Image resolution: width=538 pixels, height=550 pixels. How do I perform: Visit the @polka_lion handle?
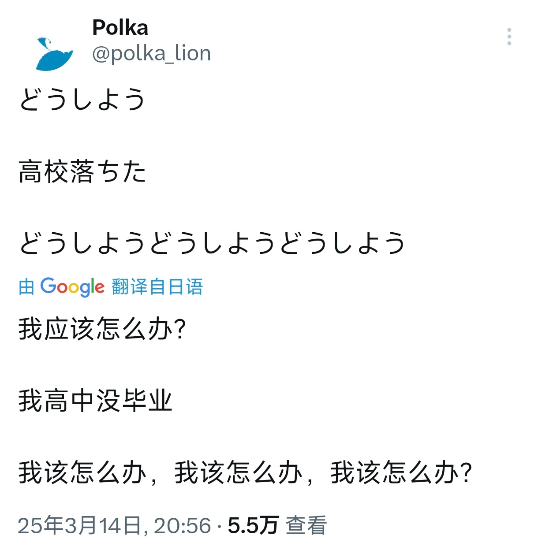tap(151, 54)
